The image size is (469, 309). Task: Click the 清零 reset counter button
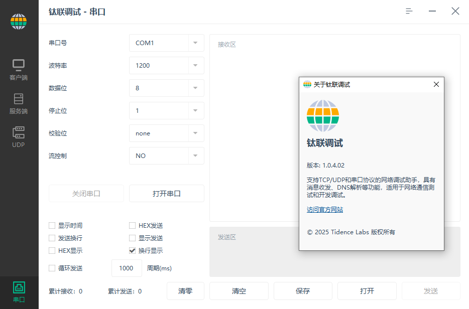[185, 291]
